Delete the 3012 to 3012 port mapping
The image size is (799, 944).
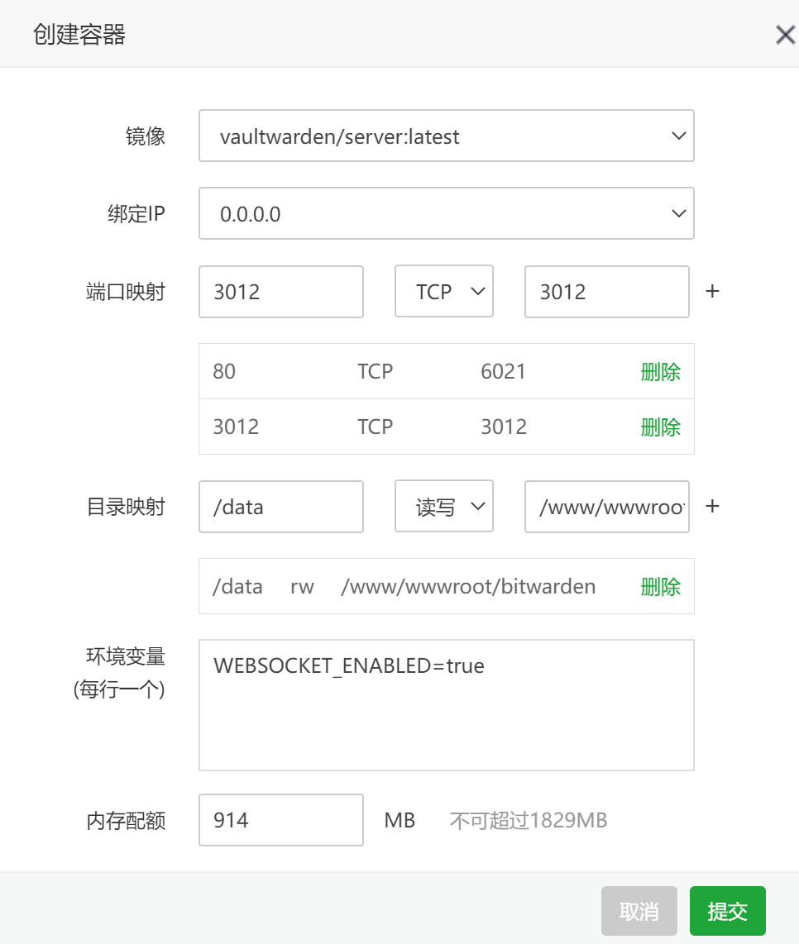pyautogui.click(x=660, y=427)
